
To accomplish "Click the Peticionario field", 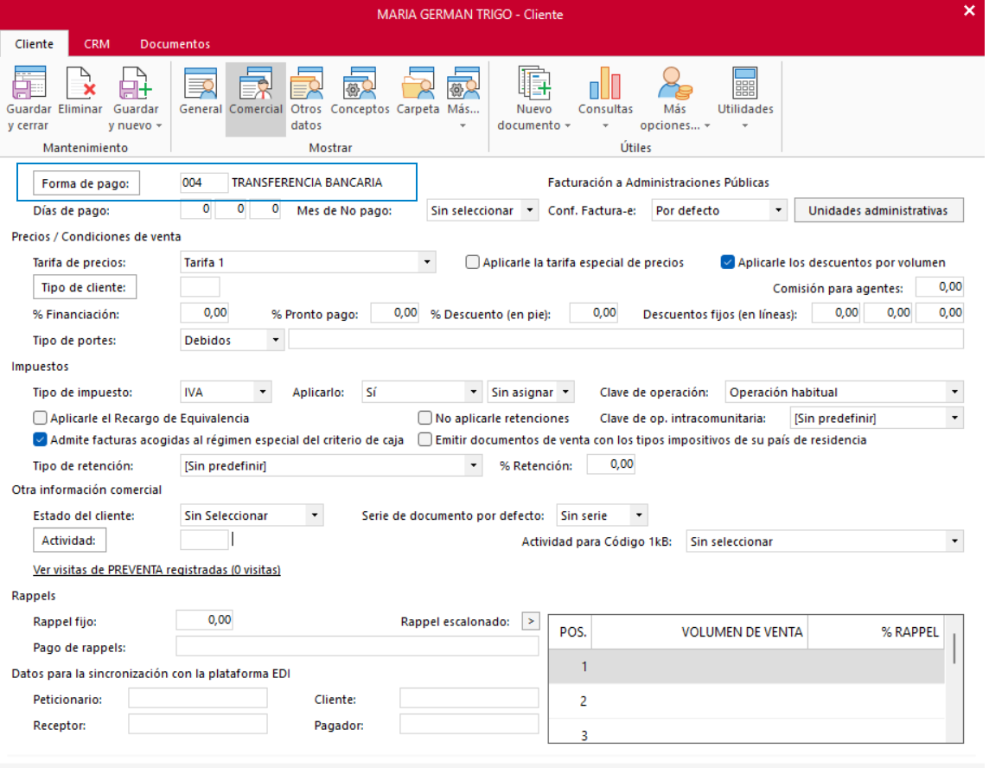I will 197,698.
